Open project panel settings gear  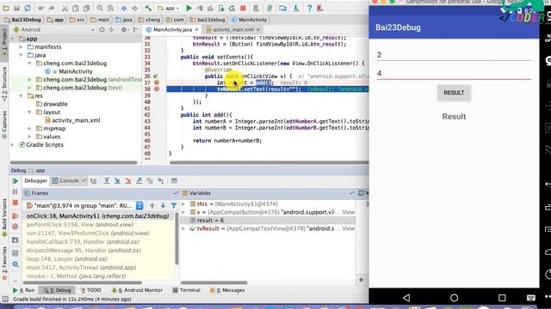124,30
